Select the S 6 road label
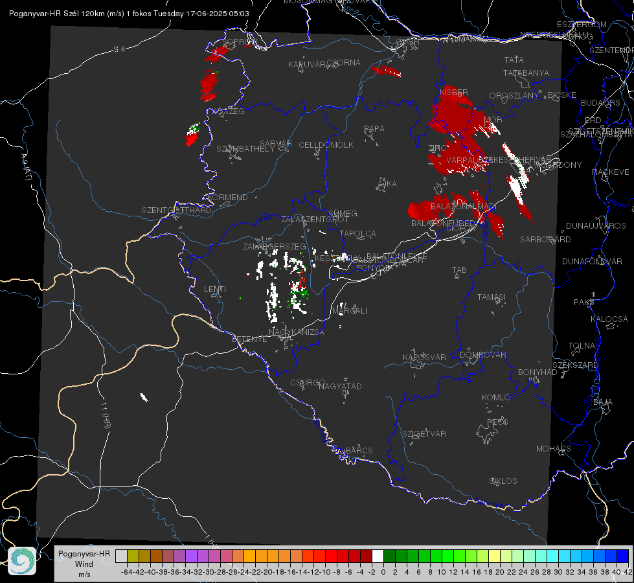The height and width of the screenshot is (583, 634). [119, 49]
